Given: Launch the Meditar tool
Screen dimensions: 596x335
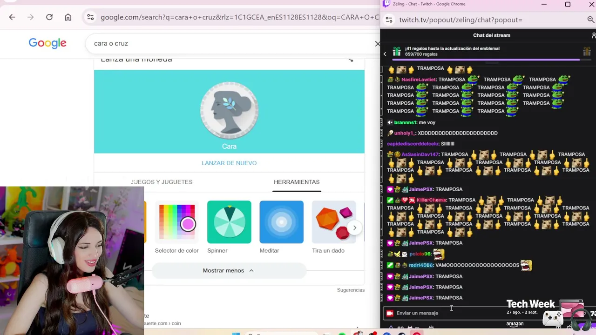Looking at the screenshot, I should pyautogui.click(x=281, y=228).
